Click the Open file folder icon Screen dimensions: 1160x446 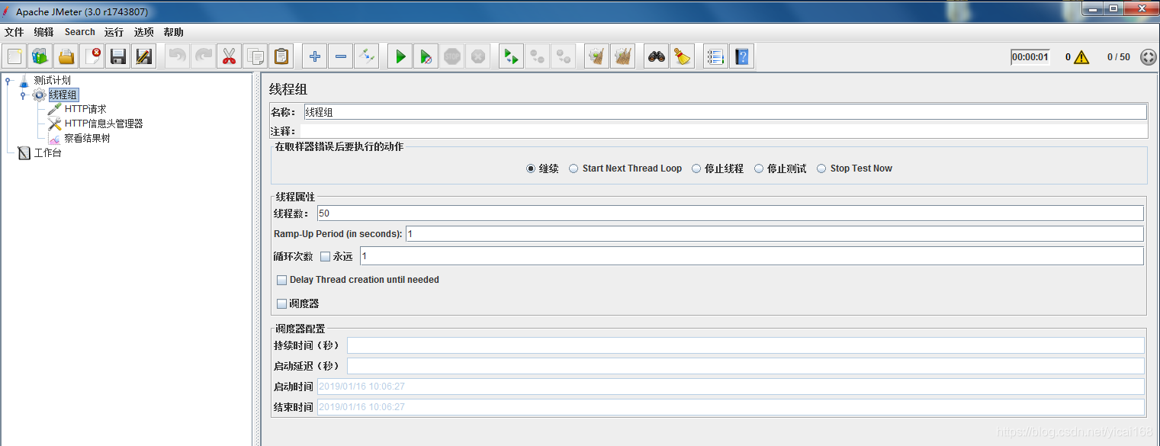66,56
